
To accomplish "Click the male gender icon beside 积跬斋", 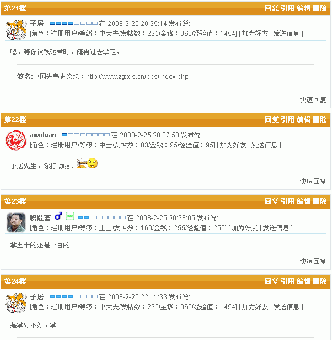I will click(x=58, y=216).
